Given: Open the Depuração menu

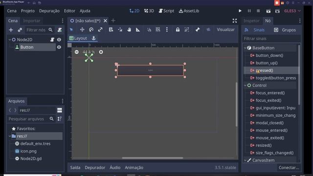Looking at the screenshot, I should point(49,11).
